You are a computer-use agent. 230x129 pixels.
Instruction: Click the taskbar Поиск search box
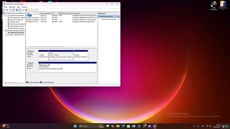coord(91,126)
